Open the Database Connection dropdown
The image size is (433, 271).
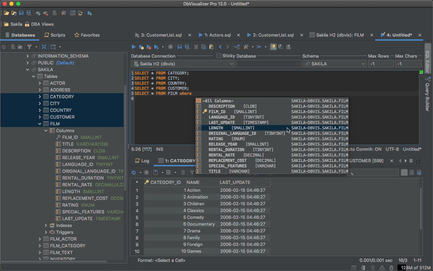click(183, 64)
